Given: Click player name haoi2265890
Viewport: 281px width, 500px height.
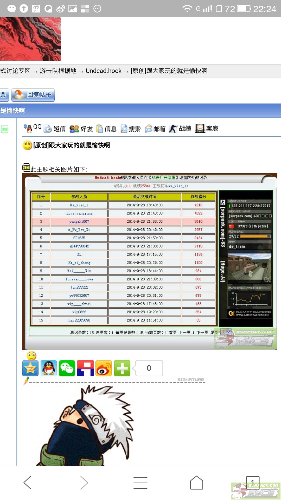Looking at the screenshot, I should 79,320.
